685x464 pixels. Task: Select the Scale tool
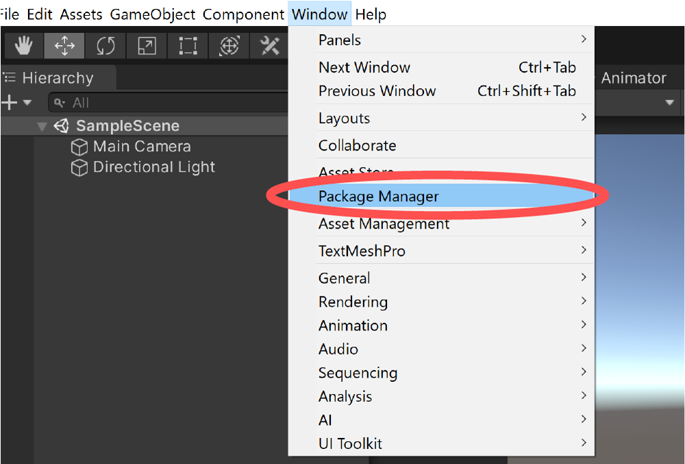(x=147, y=46)
